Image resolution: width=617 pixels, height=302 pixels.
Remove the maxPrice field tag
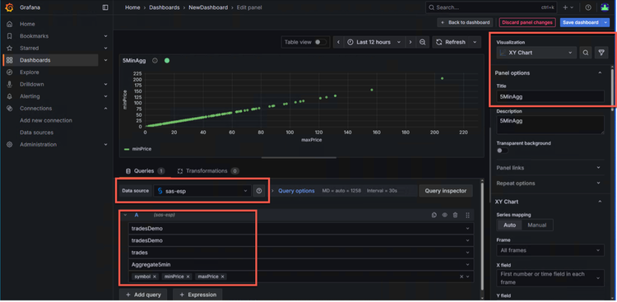tap(223, 276)
